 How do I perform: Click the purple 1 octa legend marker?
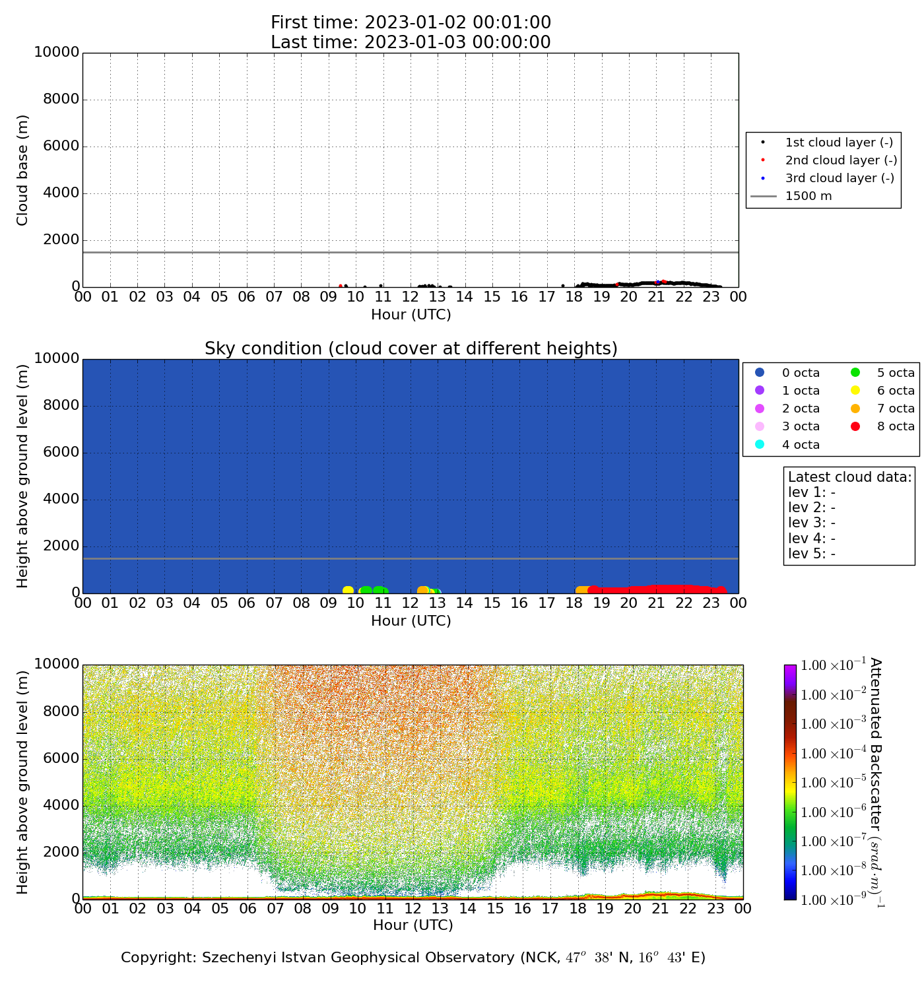(x=760, y=391)
